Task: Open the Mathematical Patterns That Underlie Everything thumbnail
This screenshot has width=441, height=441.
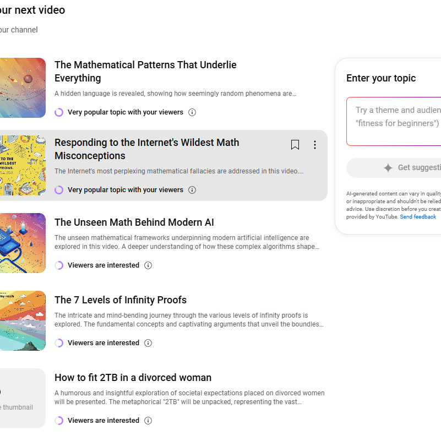Action: click(23, 88)
